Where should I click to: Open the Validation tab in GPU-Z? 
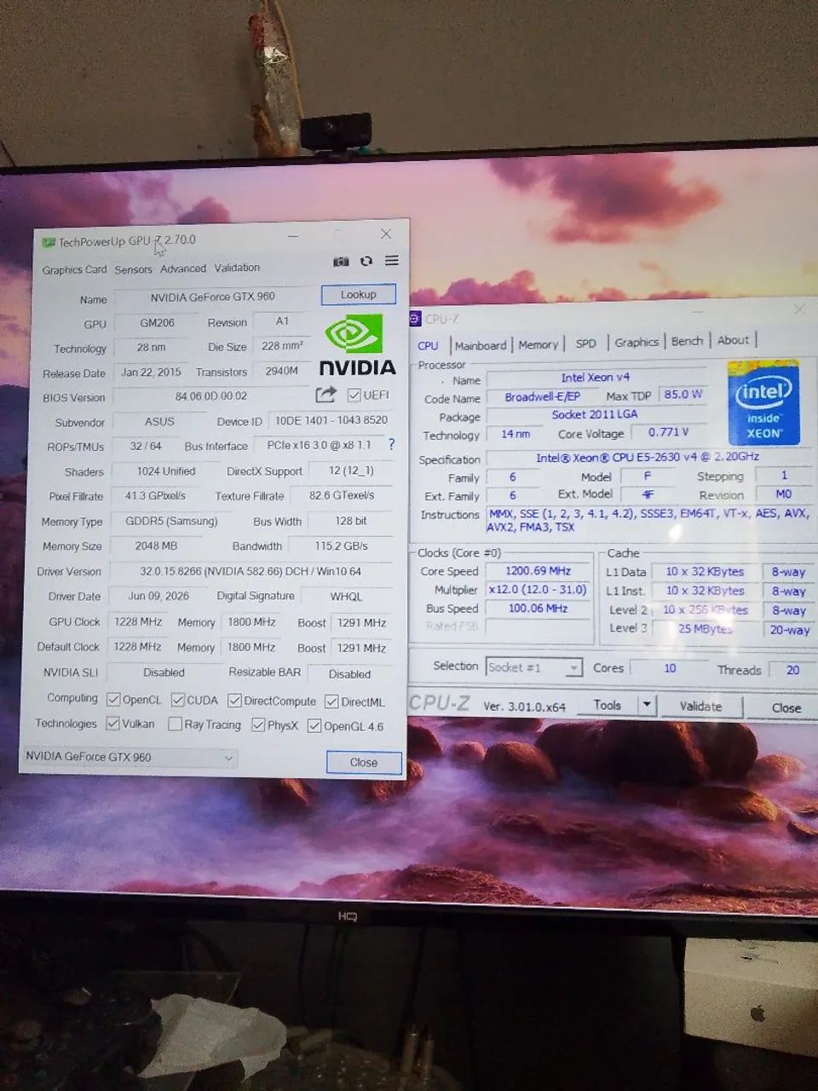(x=237, y=268)
